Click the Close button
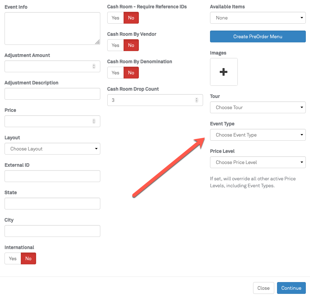Viewport: 310px width, 297px height. tap(263, 288)
